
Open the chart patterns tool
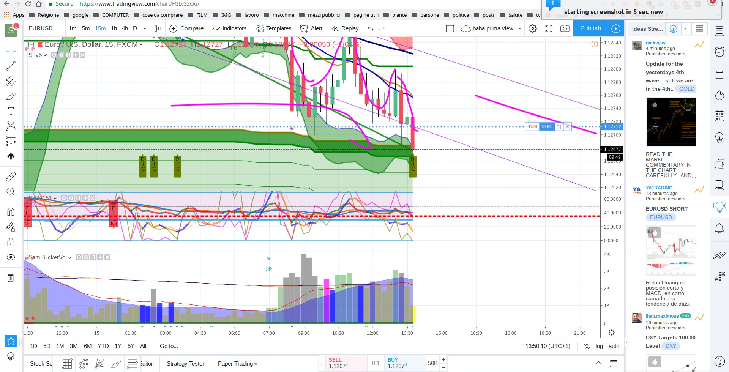click(11, 126)
